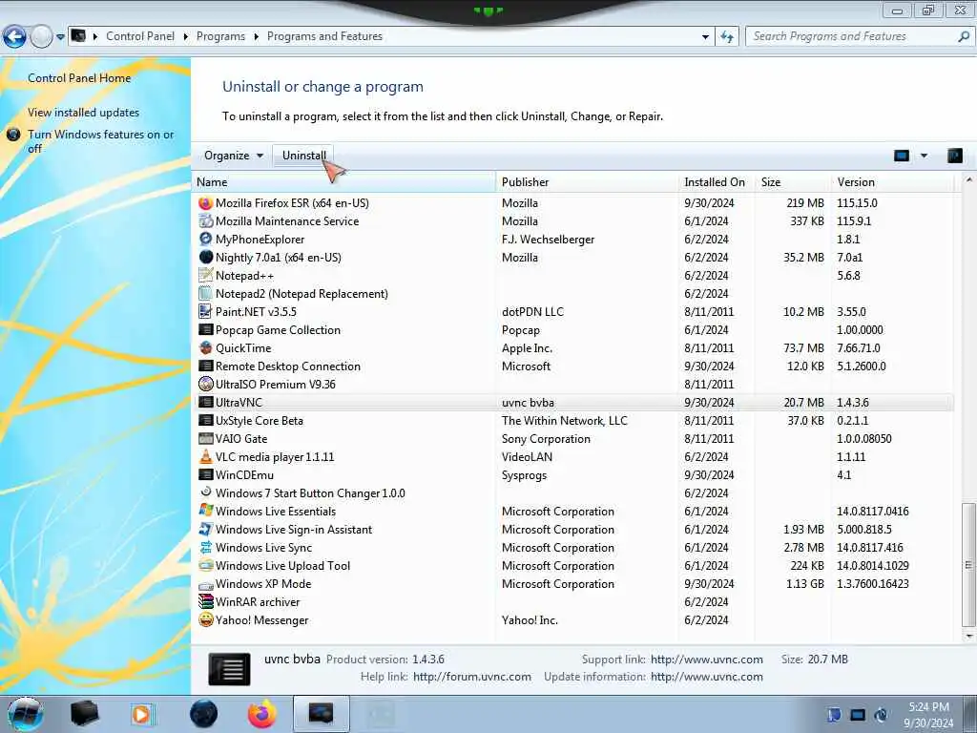The height and width of the screenshot is (733, 977).
Task: Click the Support link http://www.uvnc.com
Action: [707, 660]
